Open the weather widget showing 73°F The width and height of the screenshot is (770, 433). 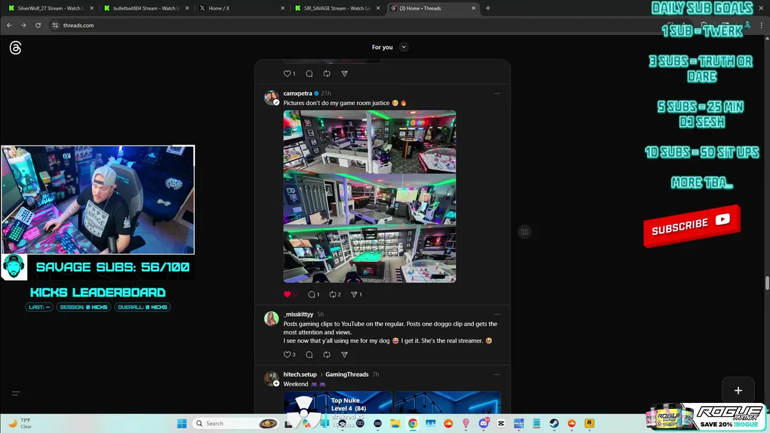20,423
